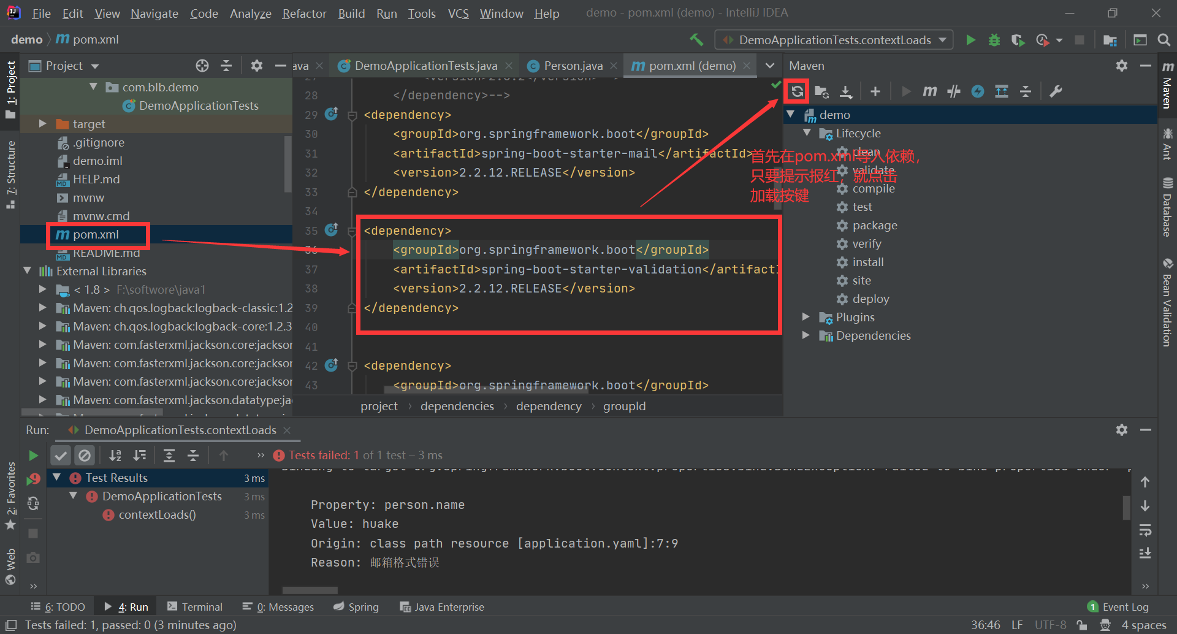Screen dimensions: 1177x634
Task: Open Project Structure icon in main toolbar
Action: tap(1110, 40)
